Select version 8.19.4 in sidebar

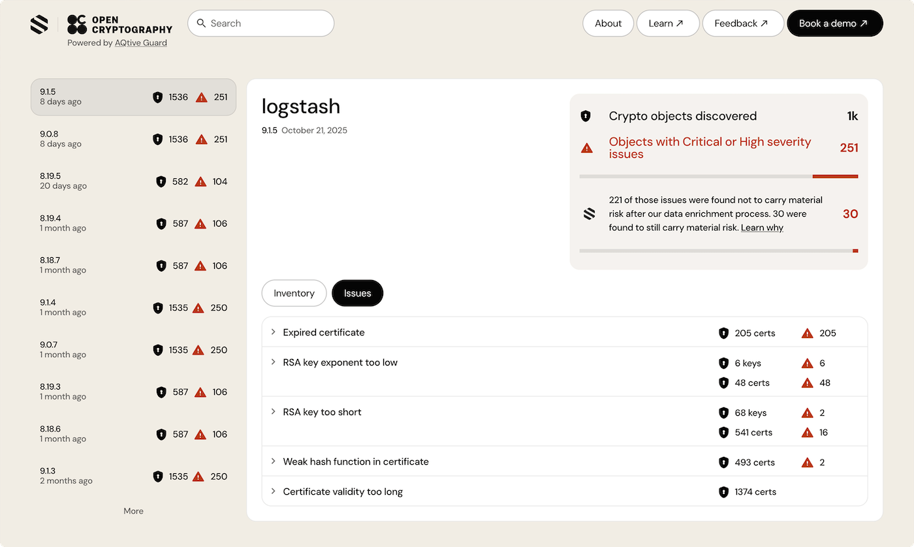point(134,223)
